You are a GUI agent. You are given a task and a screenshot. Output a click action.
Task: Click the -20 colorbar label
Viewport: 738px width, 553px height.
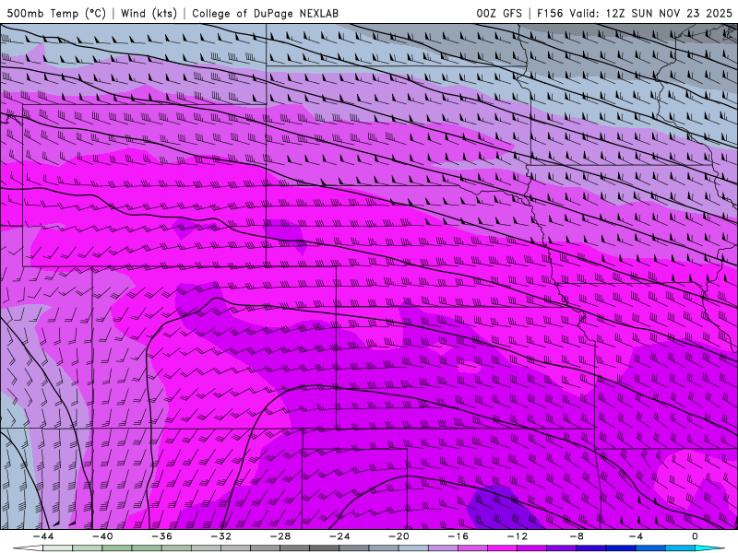[399, 536]
